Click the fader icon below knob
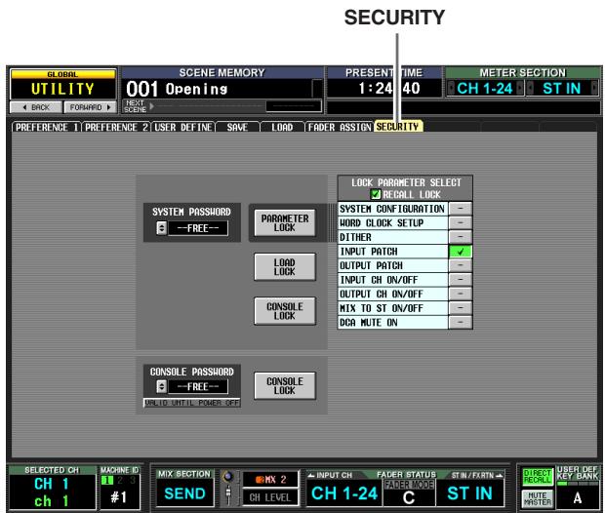The image size is (605, 513). tap(228, 495)
